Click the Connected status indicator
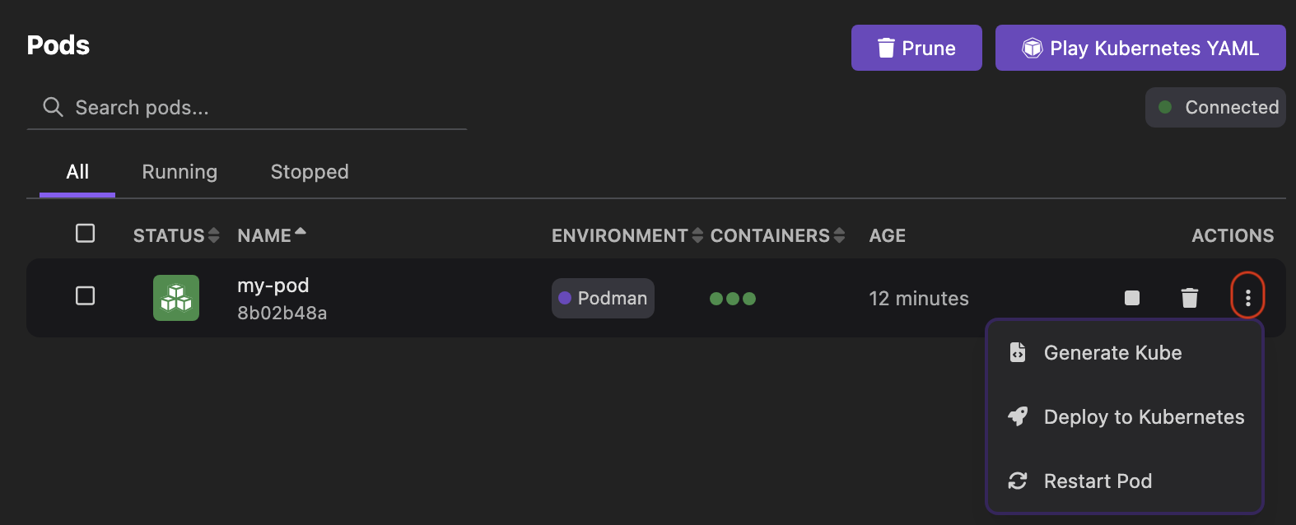The width and height of the screenshot is (1296, 525). (1215, 107)
